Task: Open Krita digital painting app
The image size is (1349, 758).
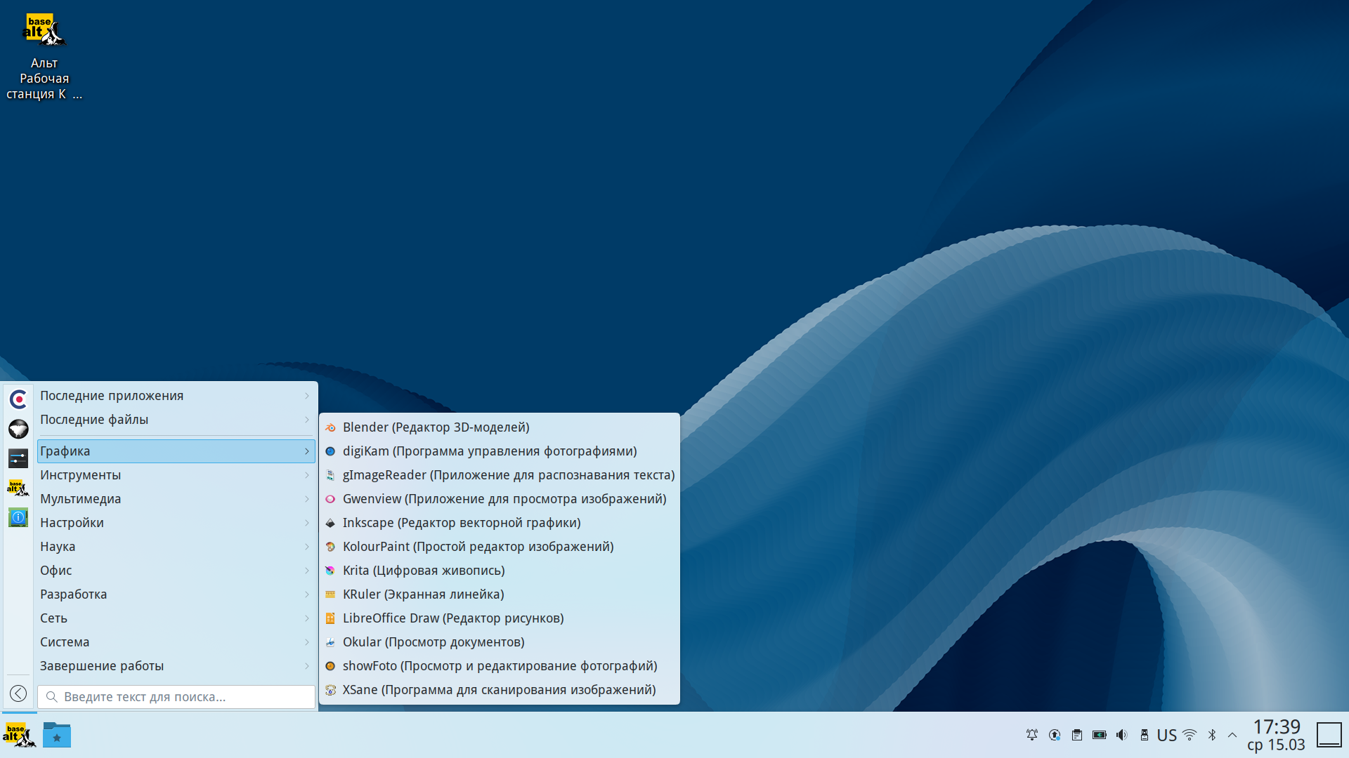Action: (499, 571)
